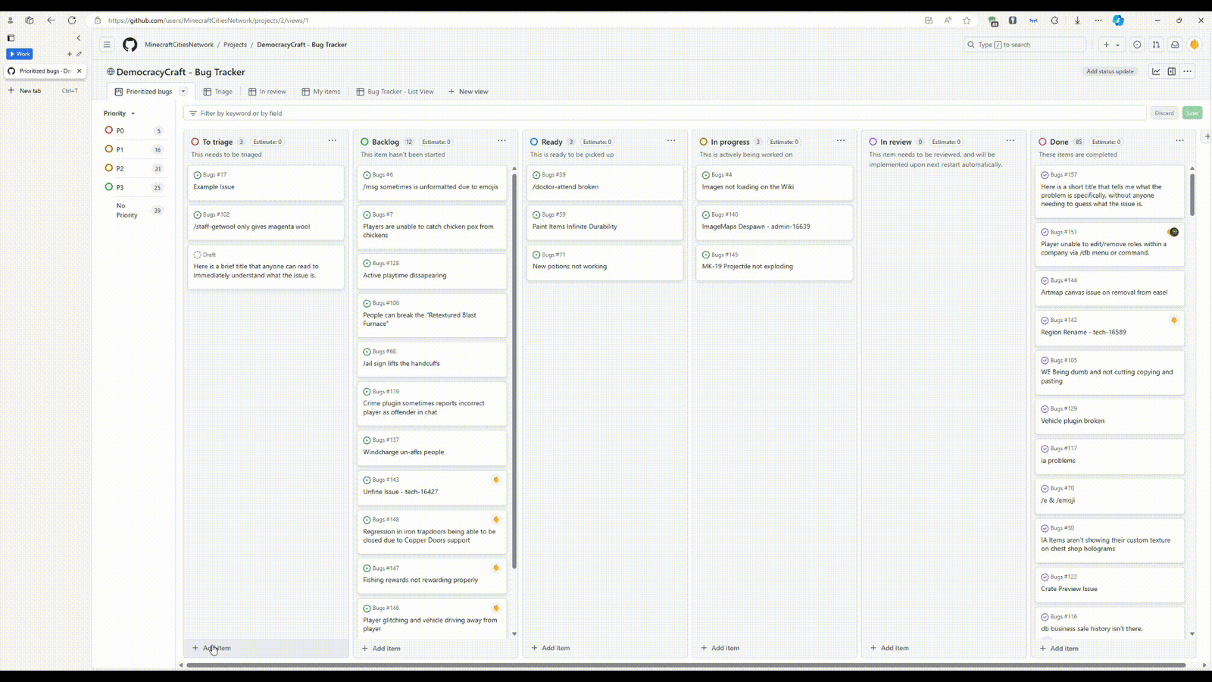Open Pull requests icon in header
The width and height of the screenshot is (1212, 682).
1156,45
